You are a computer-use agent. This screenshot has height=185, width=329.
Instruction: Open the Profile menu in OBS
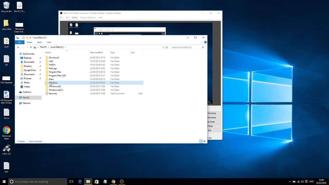point(75,17)
